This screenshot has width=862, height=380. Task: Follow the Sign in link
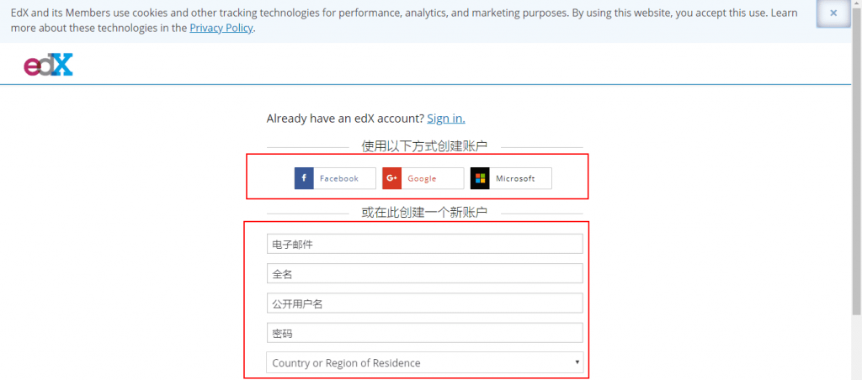[x=446, y=118]
